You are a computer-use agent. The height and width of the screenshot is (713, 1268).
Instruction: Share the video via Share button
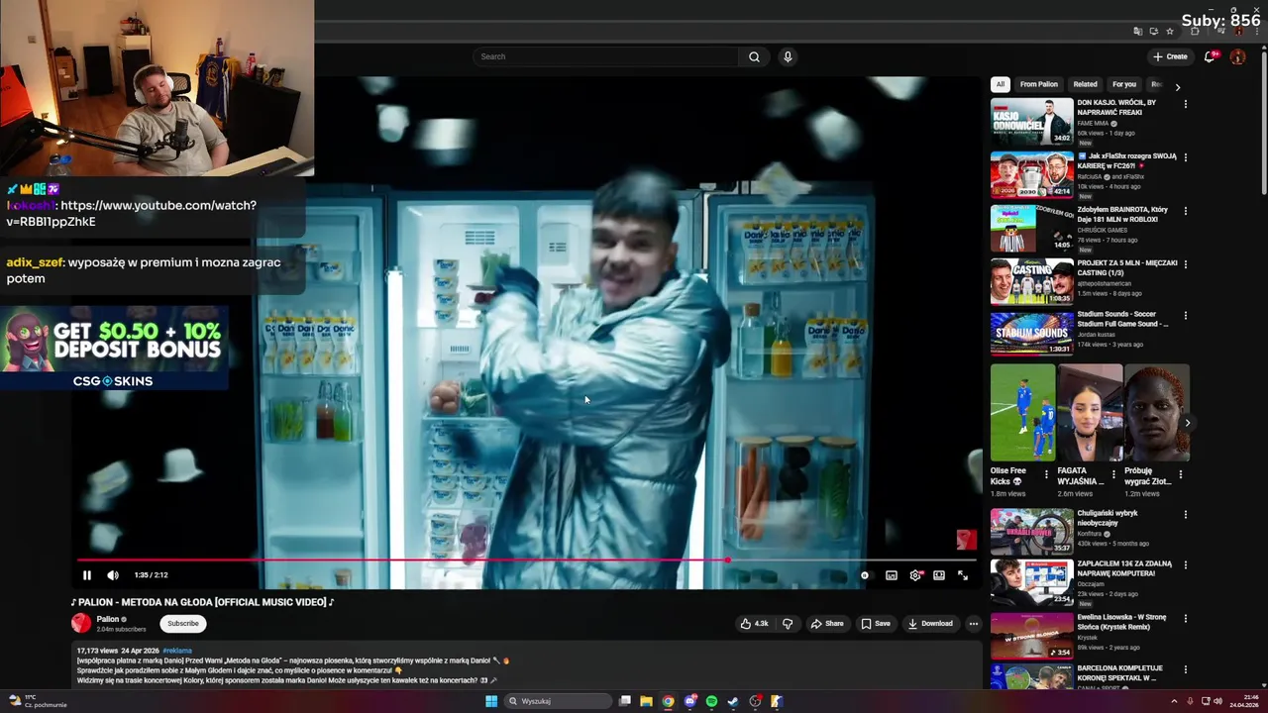827,624
